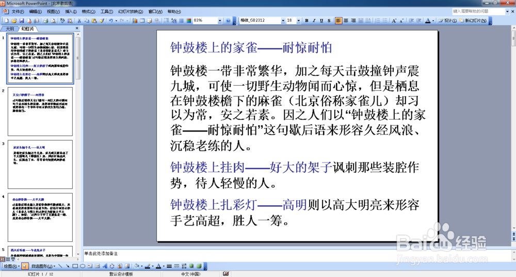This screenshot has width=516, height=277.
Task: Insert a text box from drawing toolbar
Action: (89, 266)
